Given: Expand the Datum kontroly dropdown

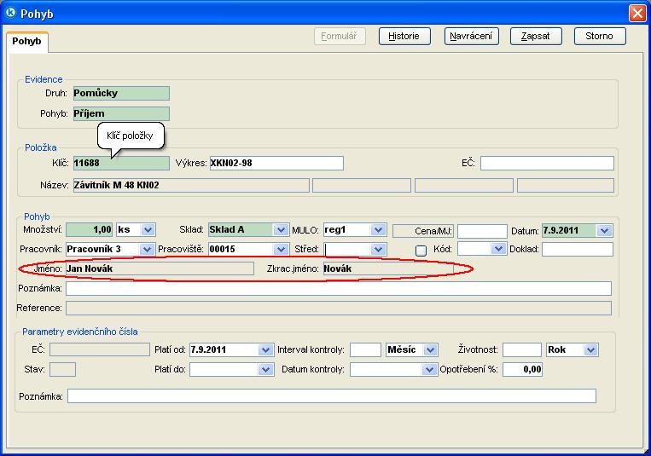Looking at the screenshot, I should tap(429, 369).
